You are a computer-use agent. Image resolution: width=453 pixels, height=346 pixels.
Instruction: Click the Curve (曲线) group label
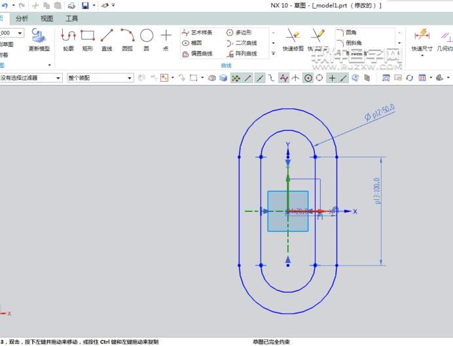pos(226,65)
